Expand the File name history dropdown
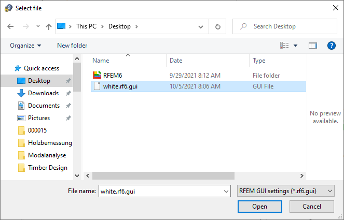344x220 pixels. pyautogui.click(x=226, y=191)
